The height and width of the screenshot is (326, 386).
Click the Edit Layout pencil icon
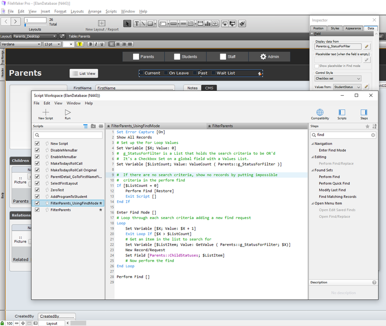click(x=62, y=36)
